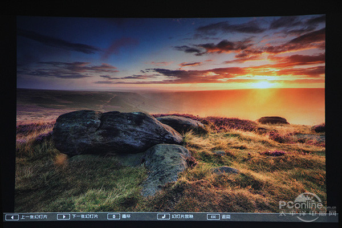Click the setting sun in the photo
The height and width of the screenshot is (228, 342).
pyautogui.click(x=263, y=84)
